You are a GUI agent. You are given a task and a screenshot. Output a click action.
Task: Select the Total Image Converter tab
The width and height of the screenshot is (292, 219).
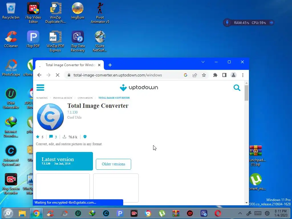coord(70,65)
